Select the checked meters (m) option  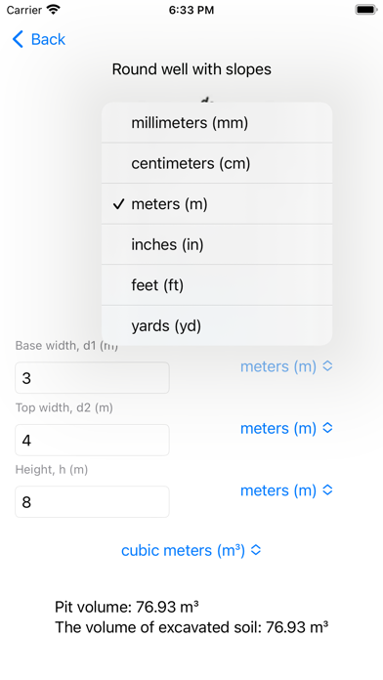click(x=217, y=204)
